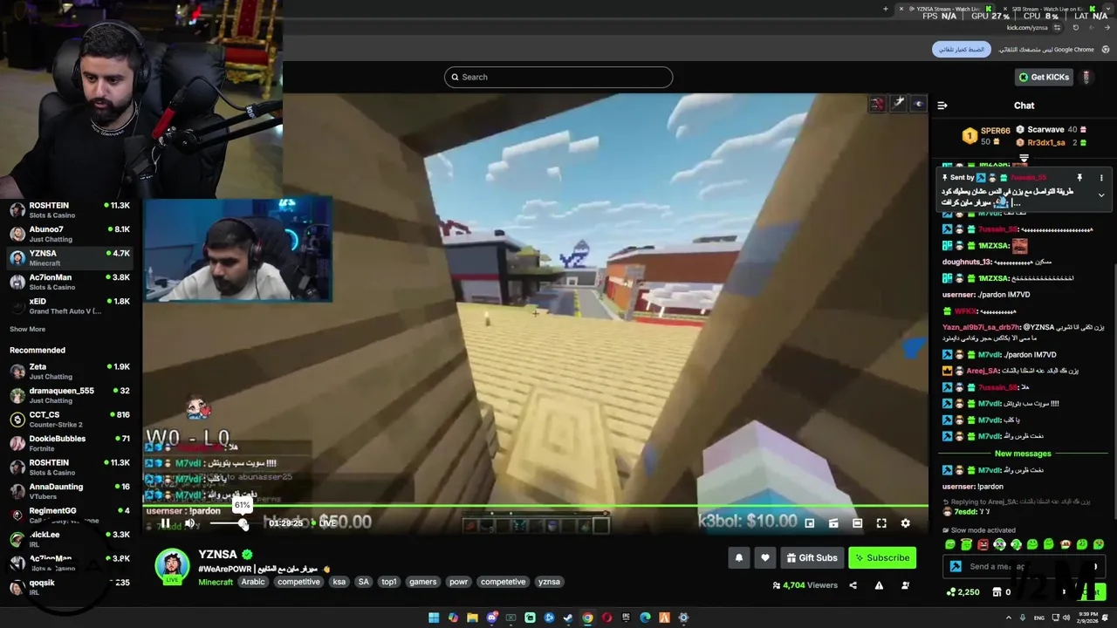Image resolution: width=1117 pixels, height=628 pixels.
Task: Open Abunoo7 Just Chatting channel
Action: 71,234
